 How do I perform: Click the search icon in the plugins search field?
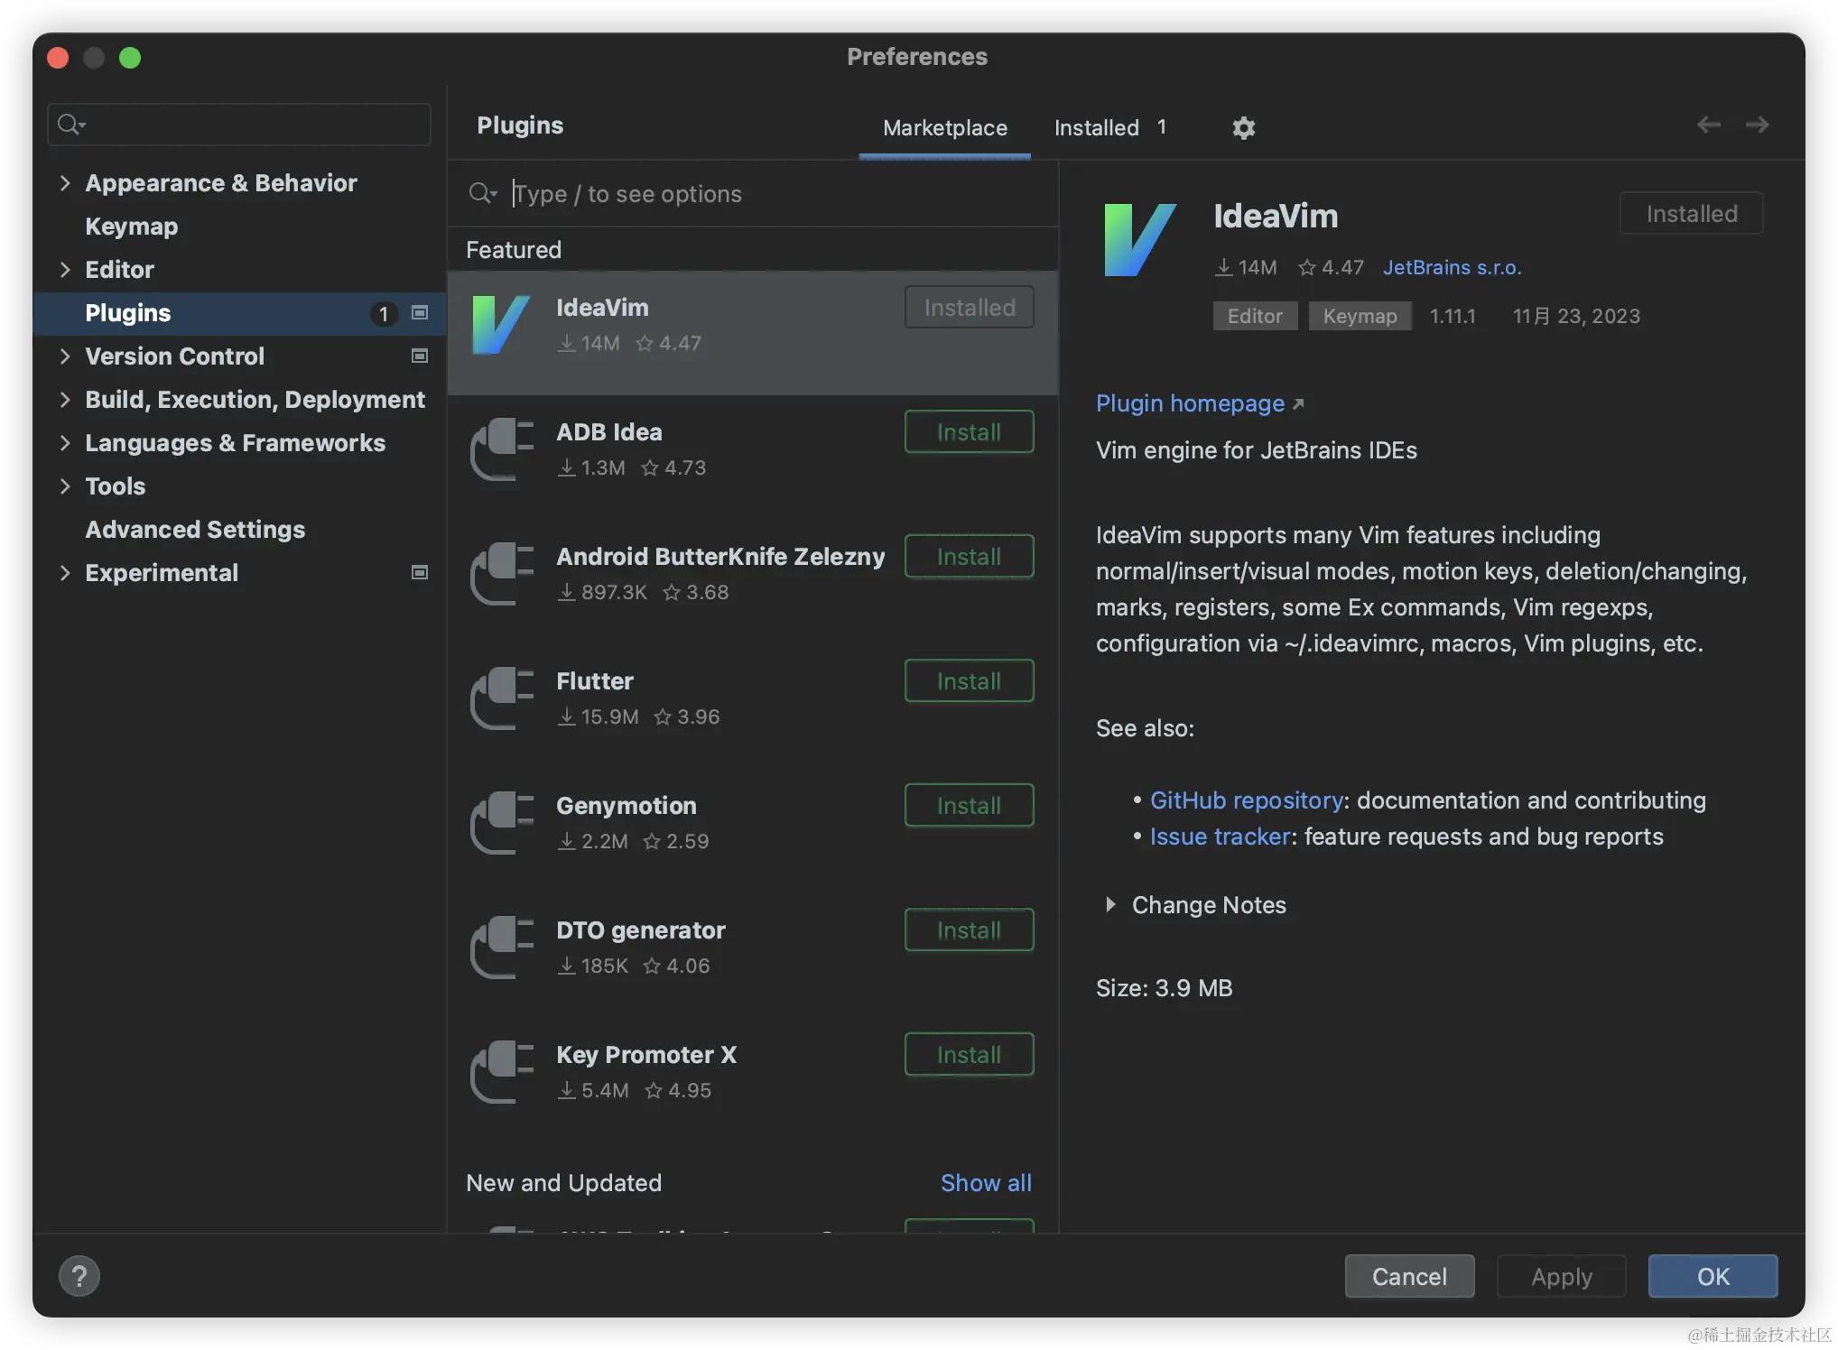click(482, 193)
